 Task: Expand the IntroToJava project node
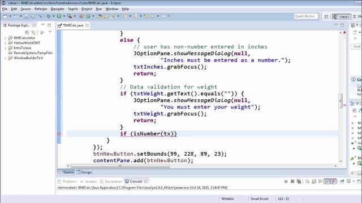coord(5,48)
